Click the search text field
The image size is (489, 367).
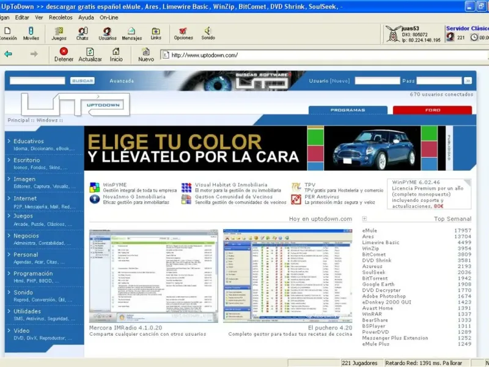tap(37, 81)
